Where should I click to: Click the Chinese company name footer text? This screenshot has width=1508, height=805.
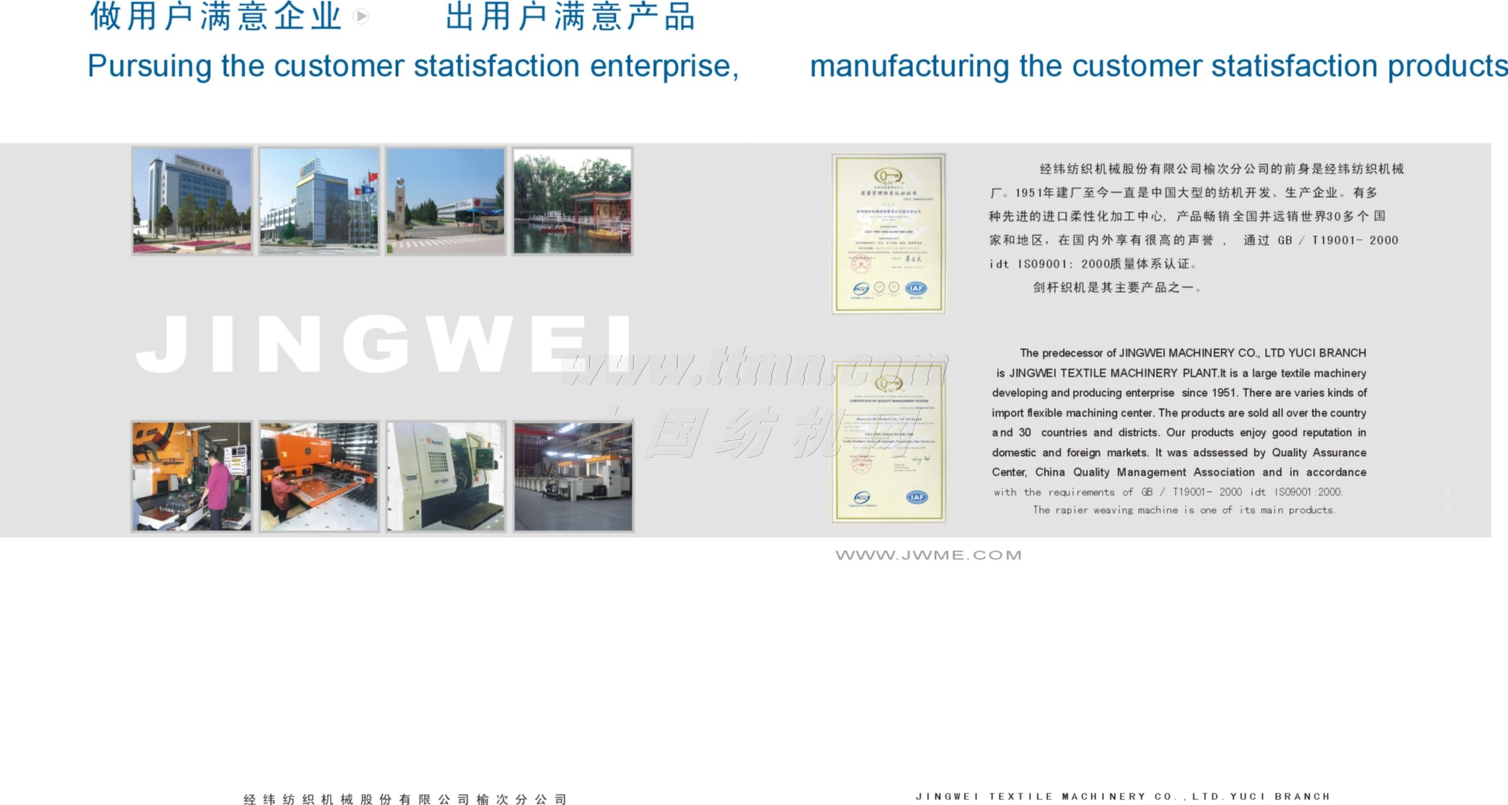(405, 799)
